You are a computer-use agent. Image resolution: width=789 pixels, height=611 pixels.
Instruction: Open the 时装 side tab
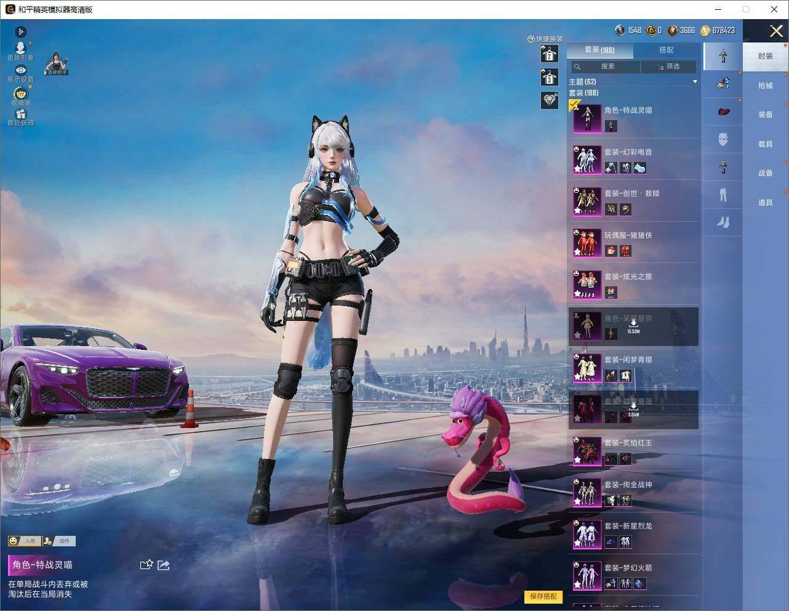pyautogui.click(x=766, y=56)
